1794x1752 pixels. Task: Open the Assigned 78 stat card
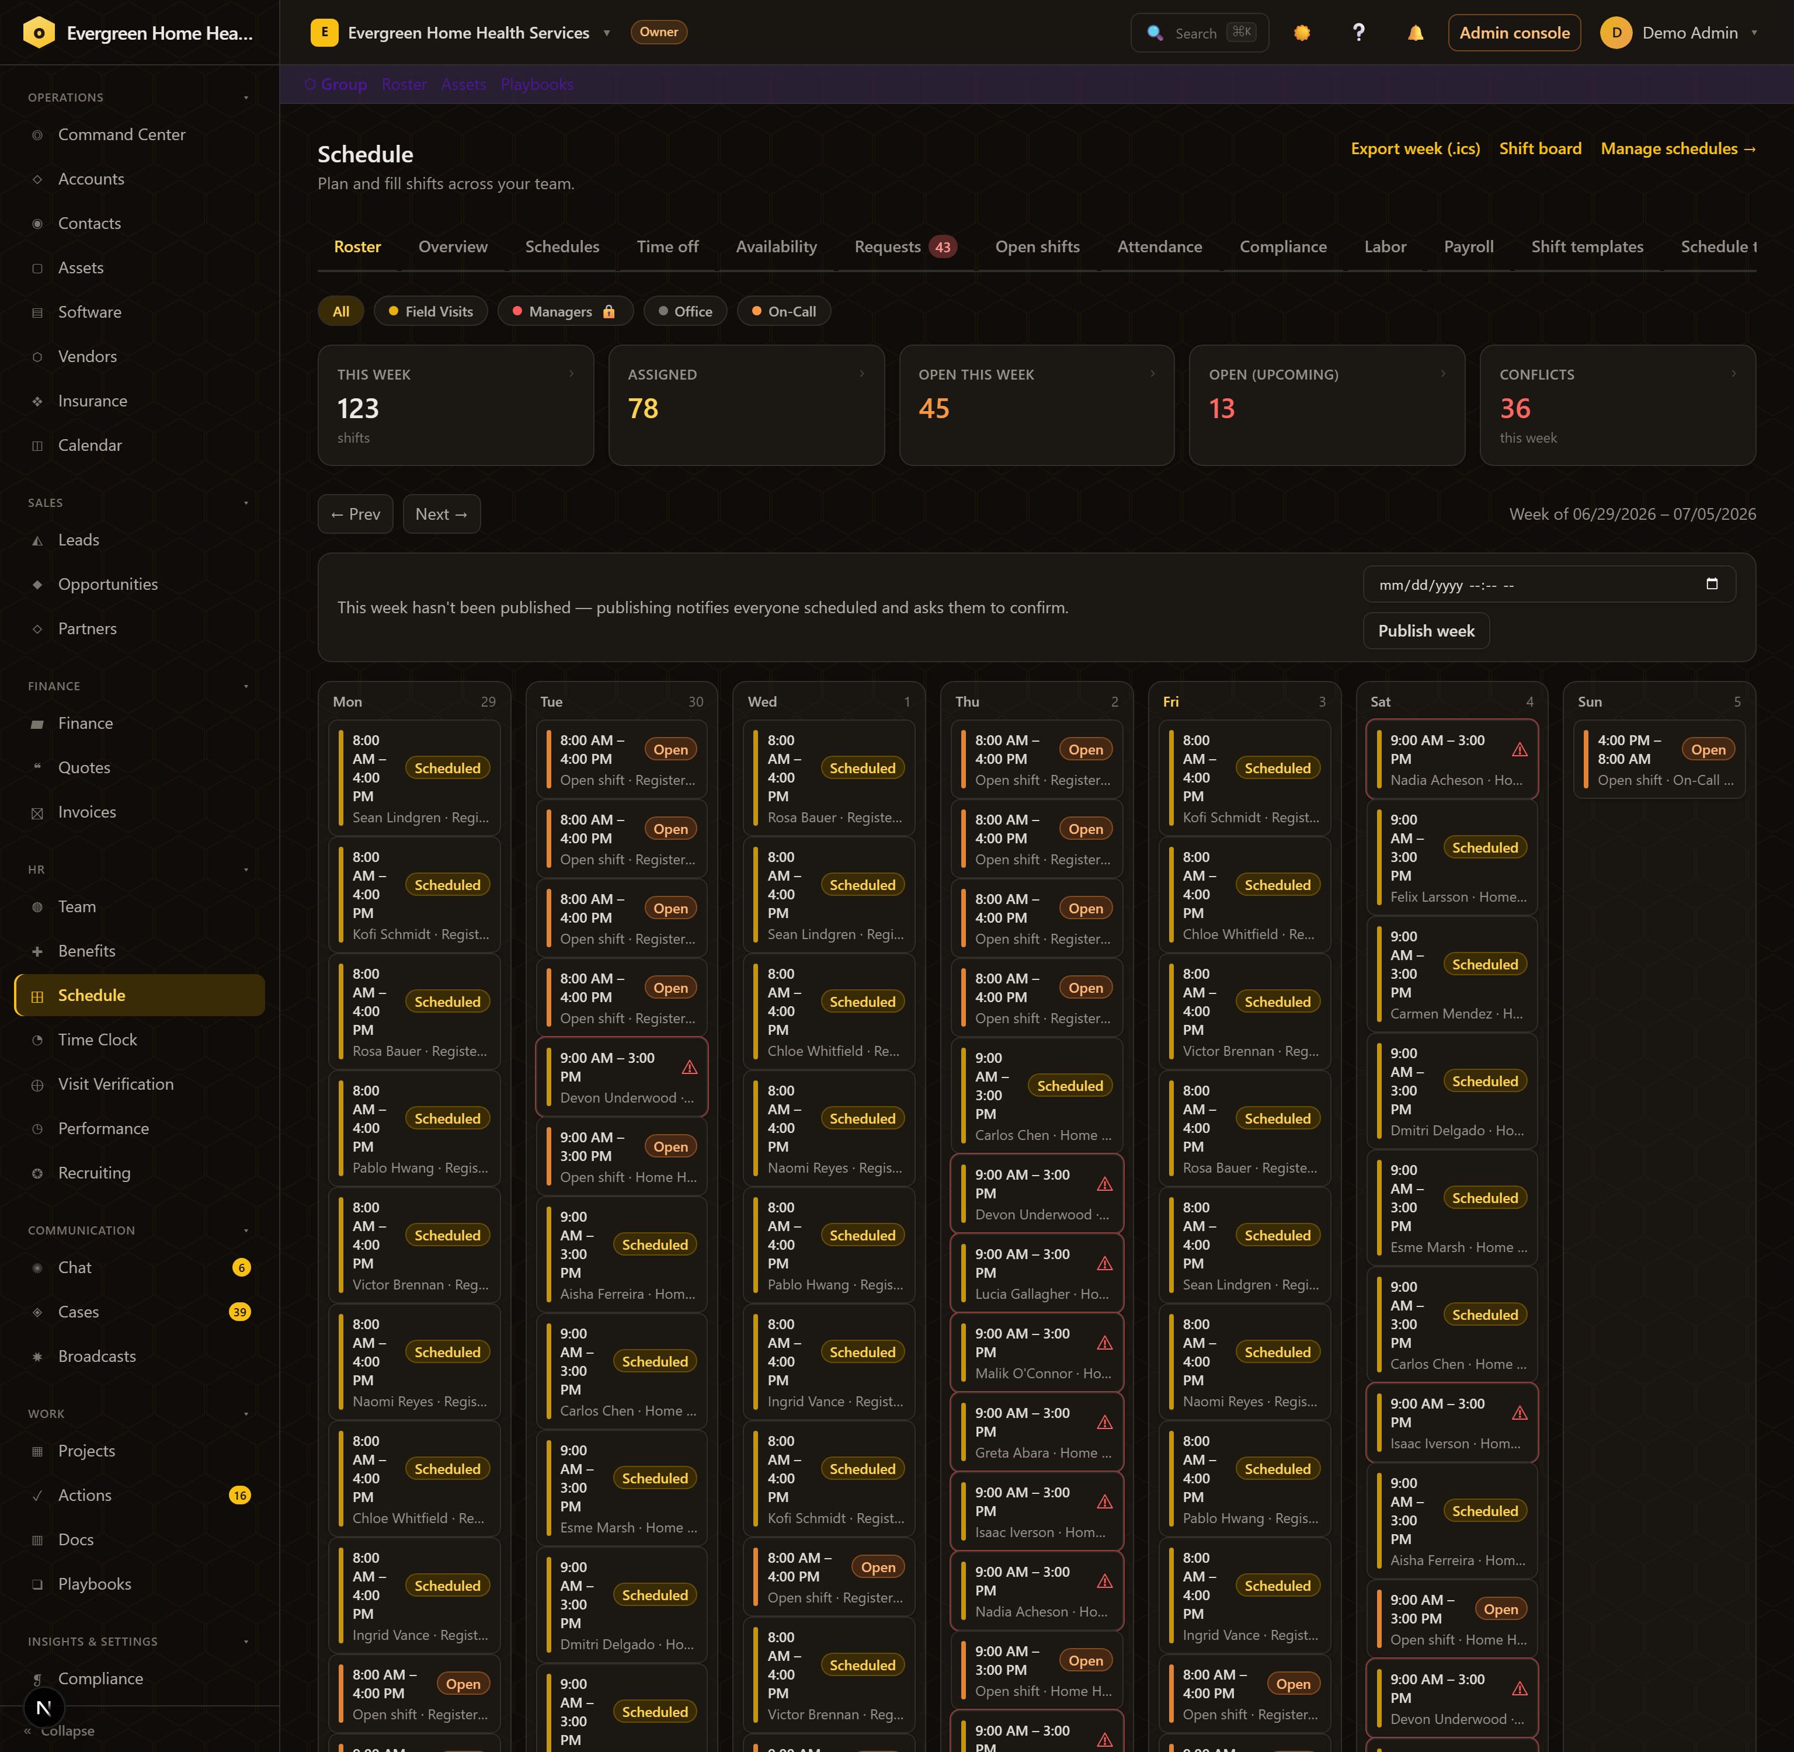click(x=746, y=406)
